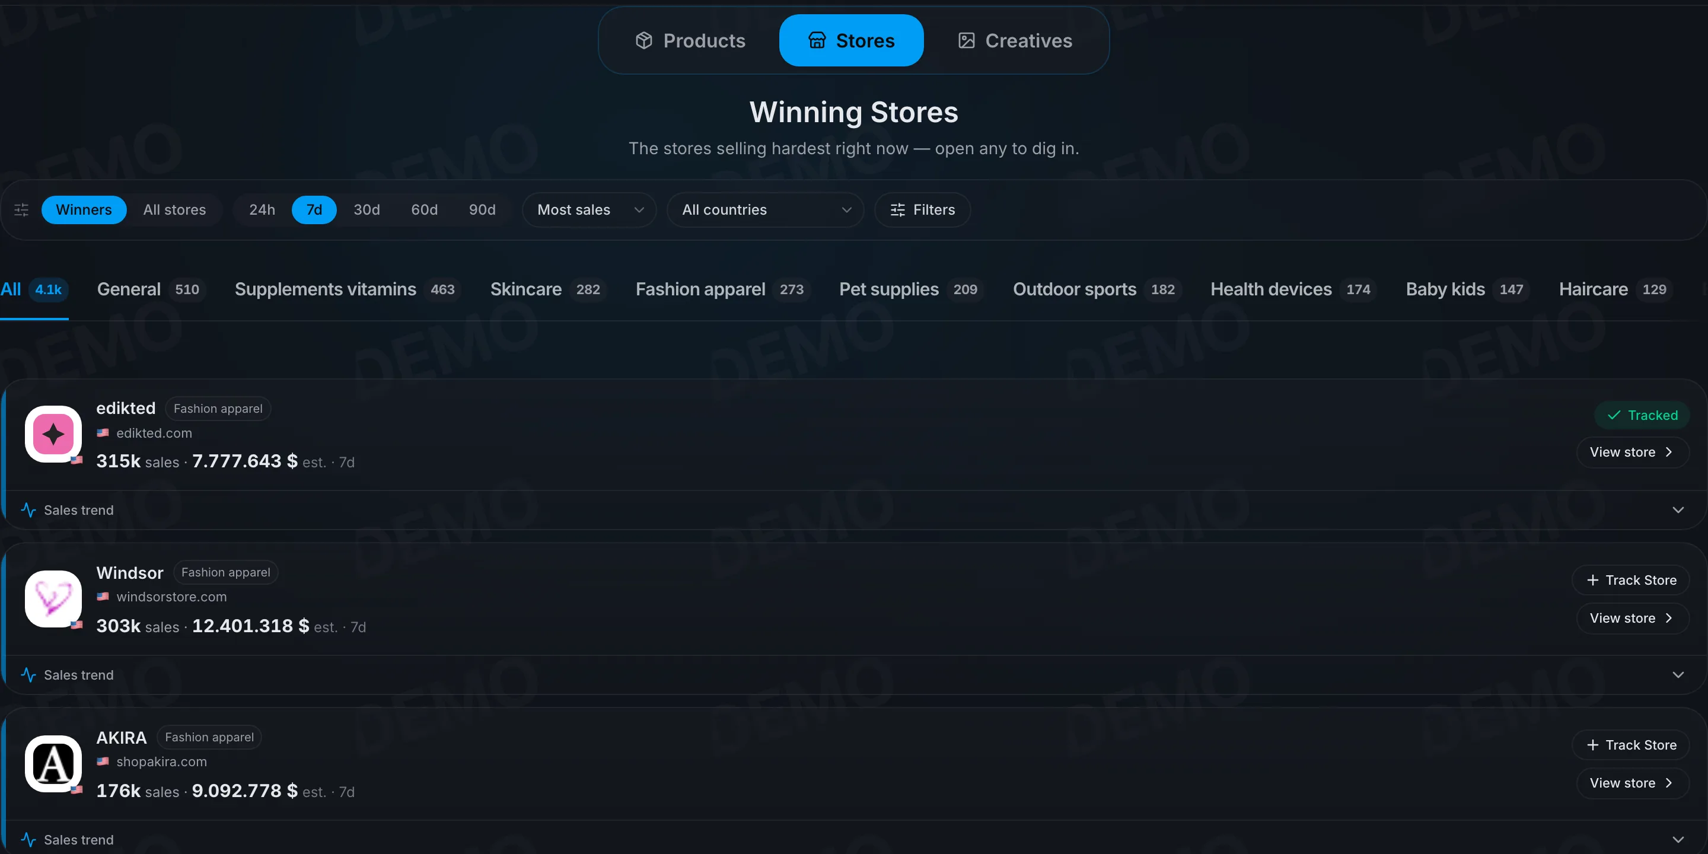
Task: Click the pulse icon in Windsor Sales trend
Action: (x=28, y=674)
